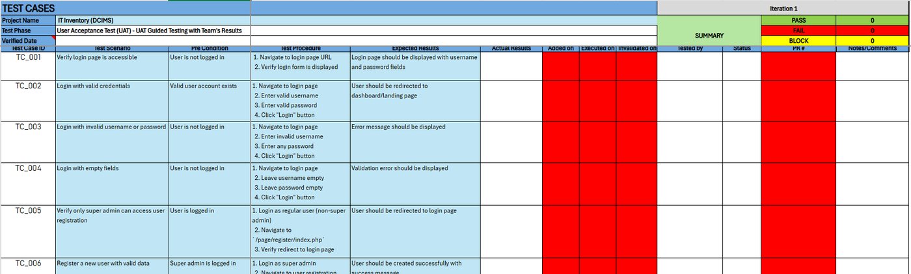Click the Actual Results column header

point(511,49)
